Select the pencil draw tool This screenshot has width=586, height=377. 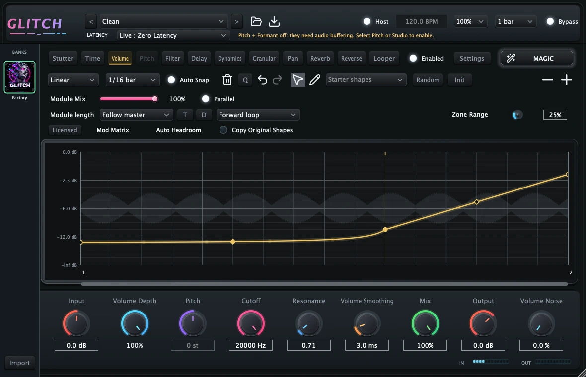click(x=315, y=80)
